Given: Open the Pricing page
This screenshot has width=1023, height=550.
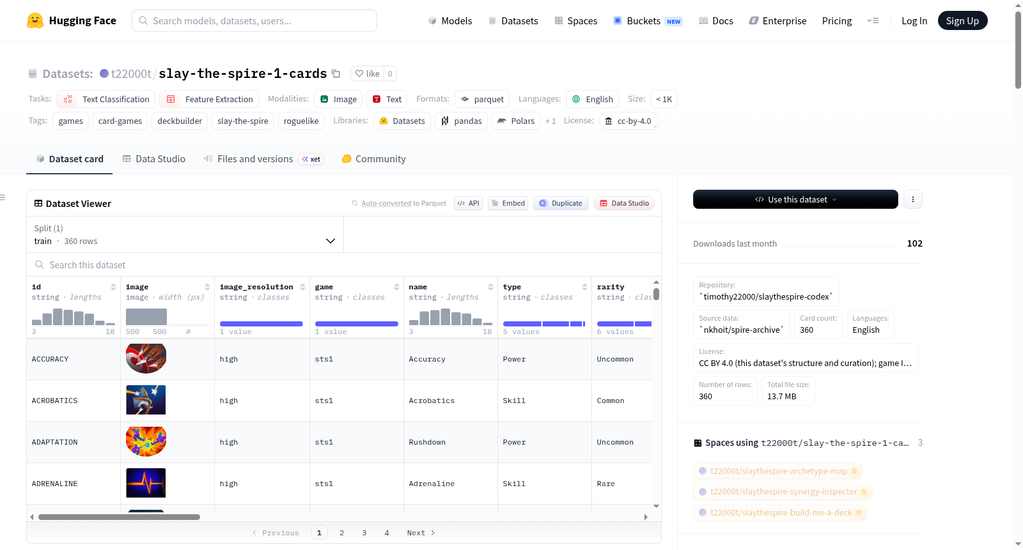Looking at the screenshot, I should [x=837, y=21].
